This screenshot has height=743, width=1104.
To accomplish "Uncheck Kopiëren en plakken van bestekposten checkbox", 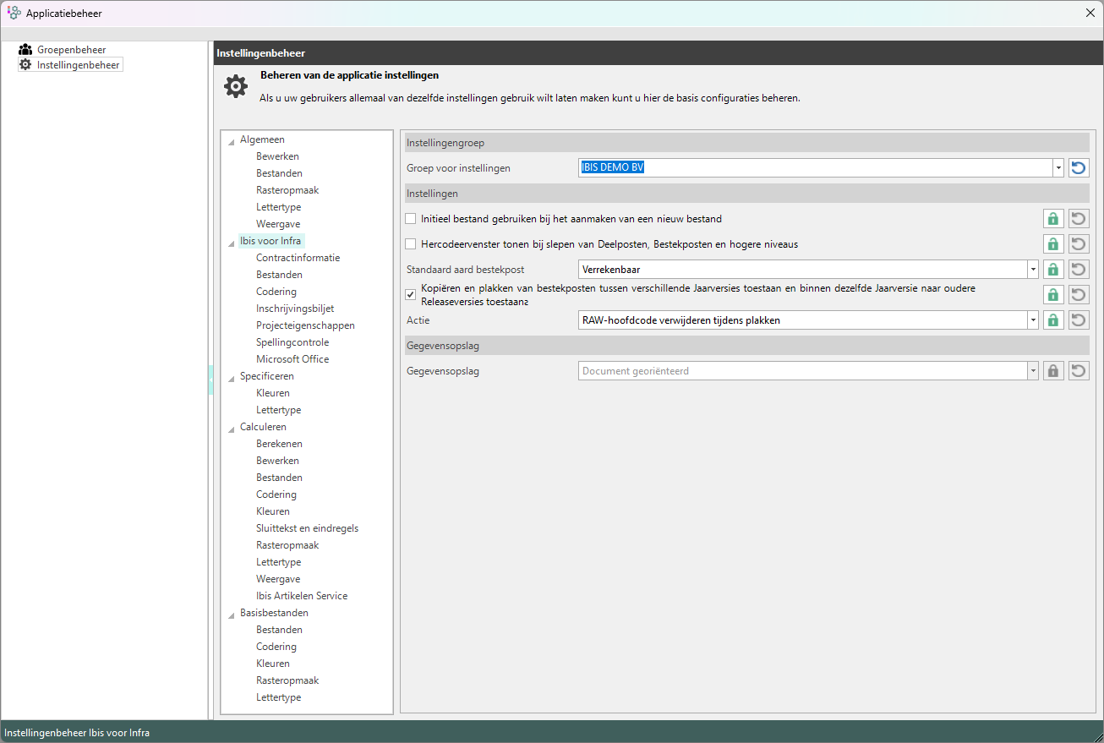I will pyautogui.click(x=411, y=294).
